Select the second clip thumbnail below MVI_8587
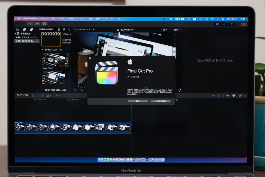 point(54,77)
